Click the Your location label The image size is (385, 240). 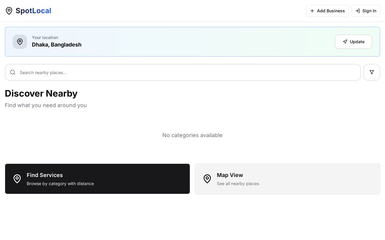(45, 37)
